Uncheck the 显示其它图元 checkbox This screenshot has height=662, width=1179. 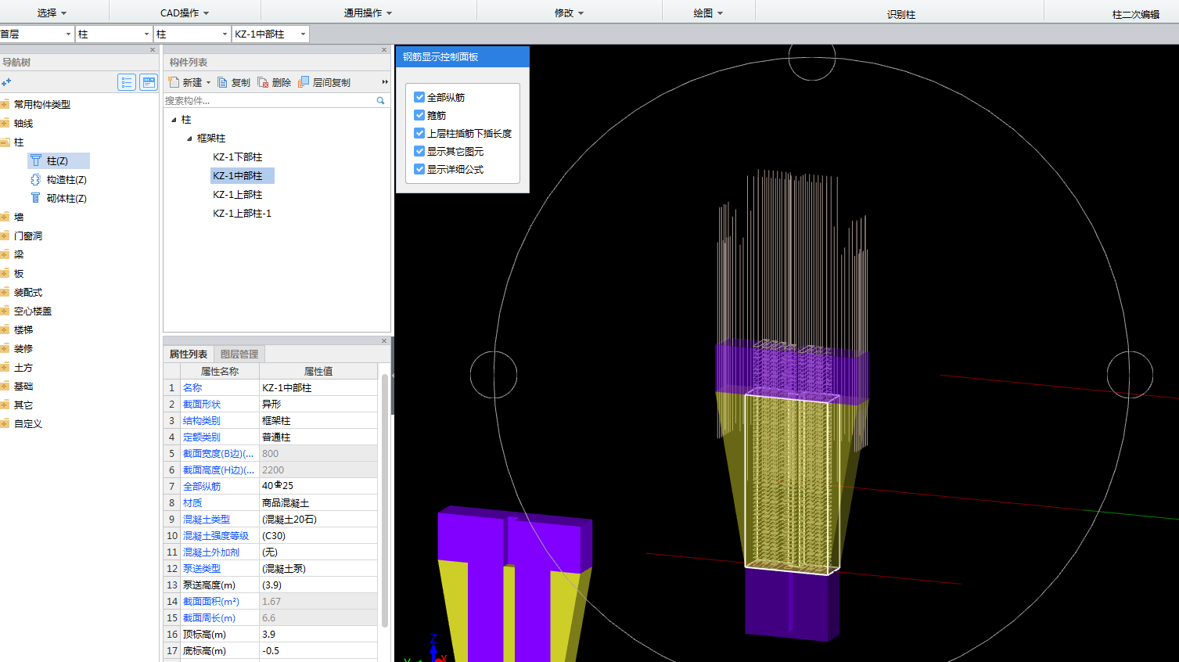(419, 151)
